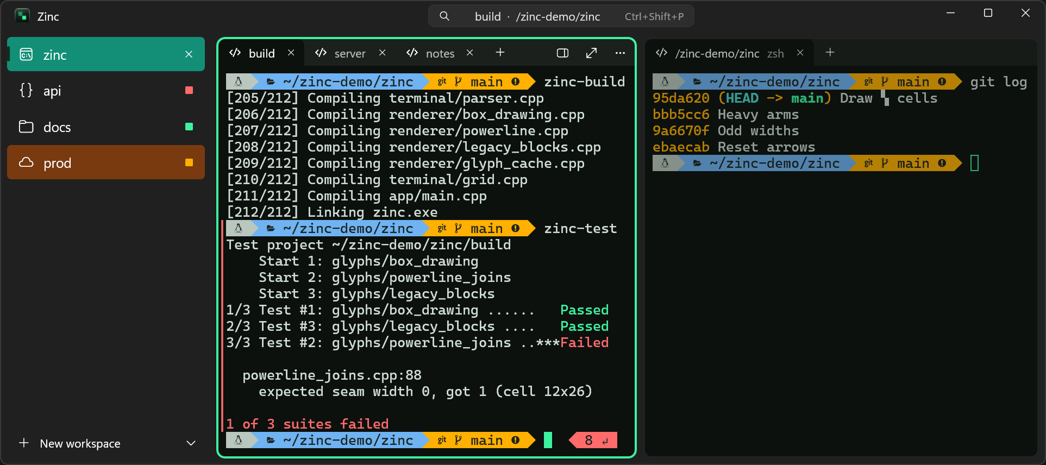Click commit hash bbb5cc6
Screen dimensions: 1046x465
click(681, 115)
